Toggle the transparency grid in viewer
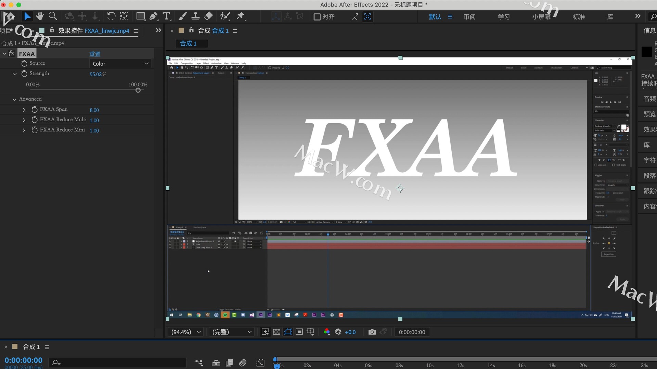The width and height of the screenshot is (657, 369). 276,332
